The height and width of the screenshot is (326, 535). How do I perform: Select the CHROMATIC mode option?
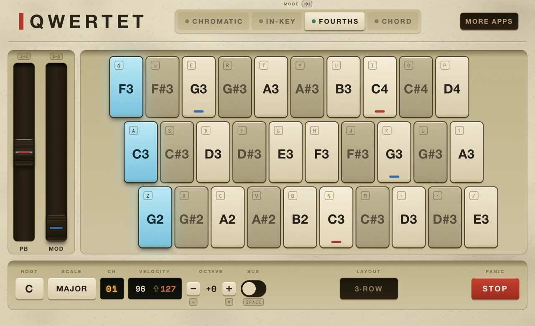213,21
